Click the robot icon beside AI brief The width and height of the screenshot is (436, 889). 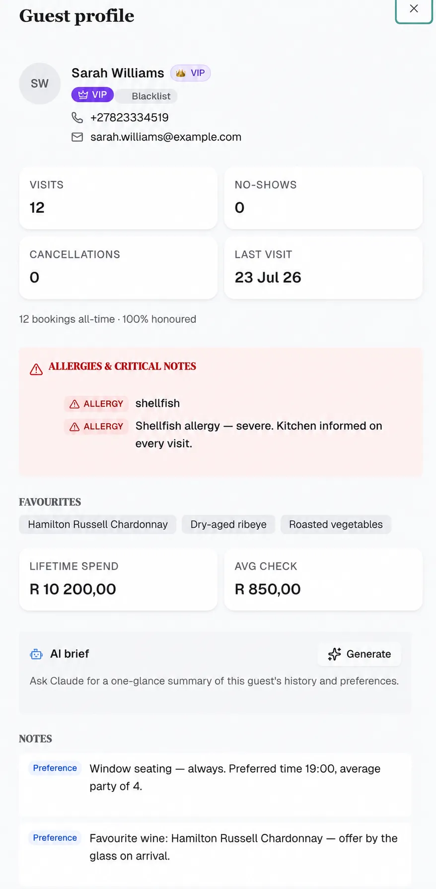pos(36,654)
